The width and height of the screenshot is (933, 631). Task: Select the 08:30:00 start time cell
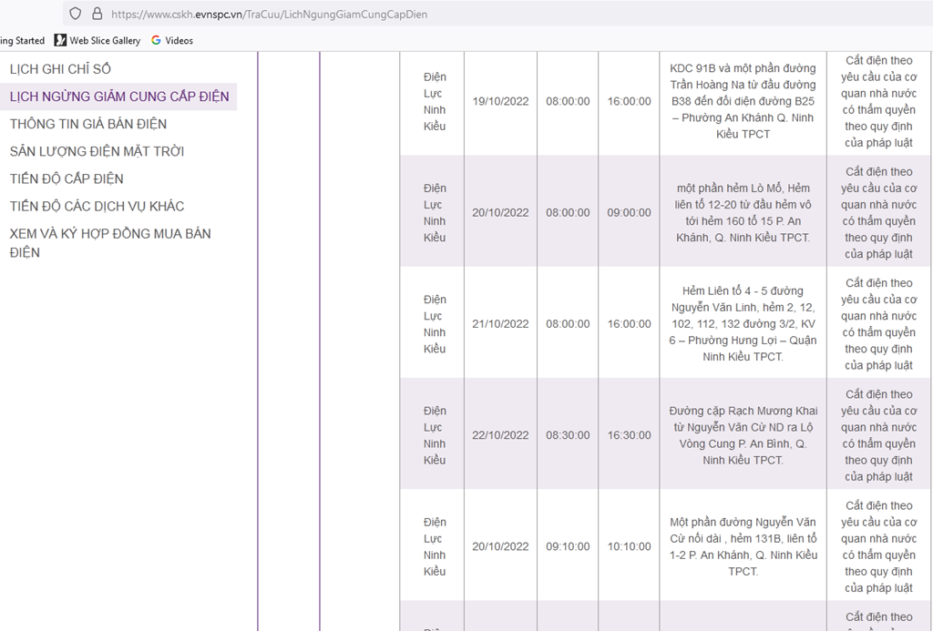[568, 435]
